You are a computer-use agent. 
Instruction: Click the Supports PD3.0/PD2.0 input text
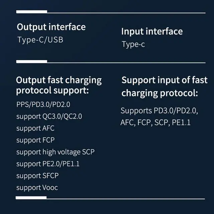159,111
